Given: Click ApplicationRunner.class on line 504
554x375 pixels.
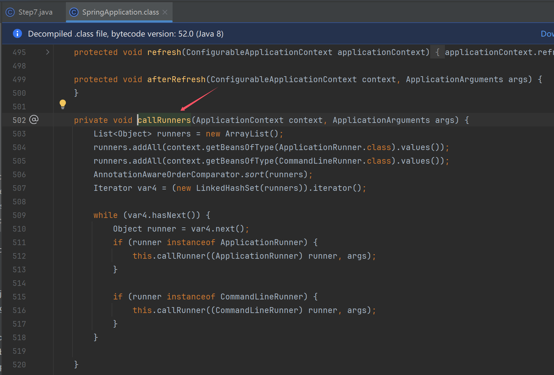Looking at the screenshot, I should tap(335, 147).
